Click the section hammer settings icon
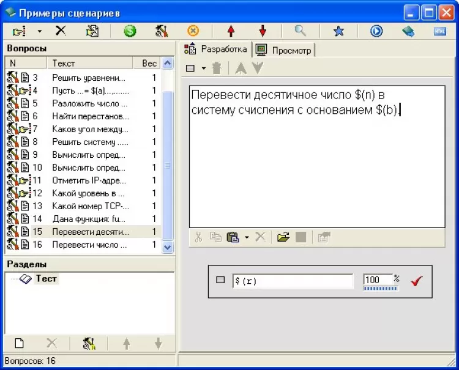The image size is (459, 370). coord(89,343)
